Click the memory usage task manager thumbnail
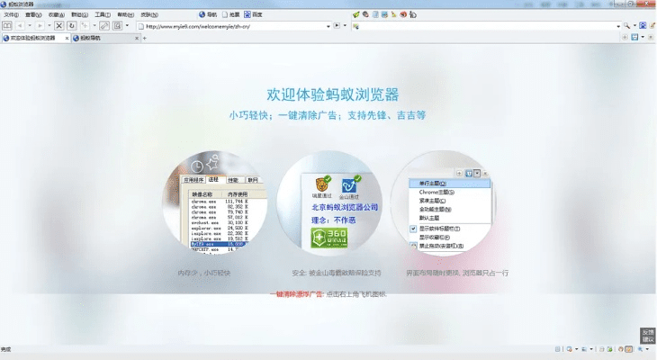Screen dimensions: 657x360 [215, 202]
